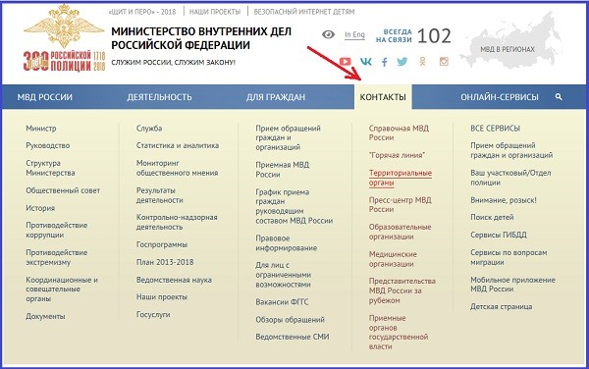
Task: Open План 2013-2018 link
Action: point(165,262)
